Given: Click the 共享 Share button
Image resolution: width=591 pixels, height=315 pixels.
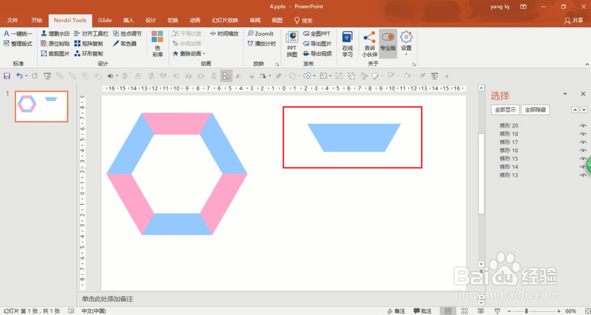Looking at the screenshot, I should [x=574, y=21].
